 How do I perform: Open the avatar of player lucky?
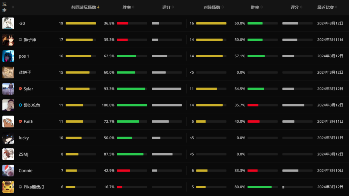(x=8, y=138)
